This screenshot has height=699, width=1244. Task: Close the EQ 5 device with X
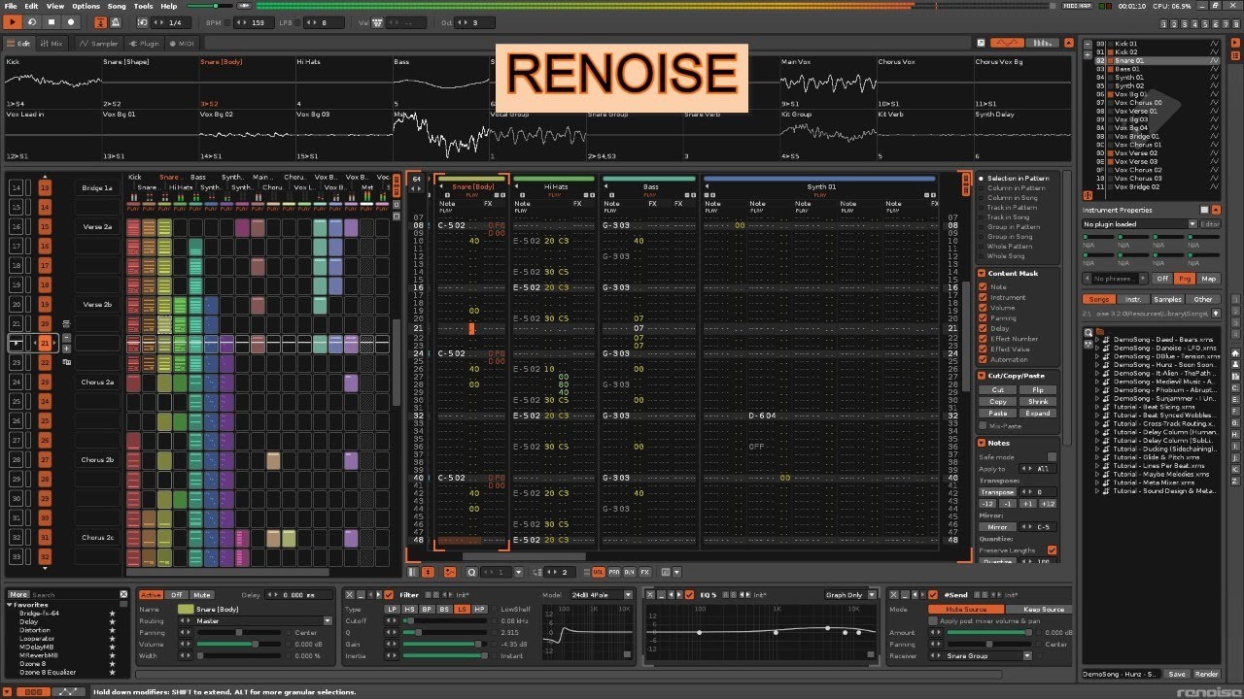(x=650, y=594)
